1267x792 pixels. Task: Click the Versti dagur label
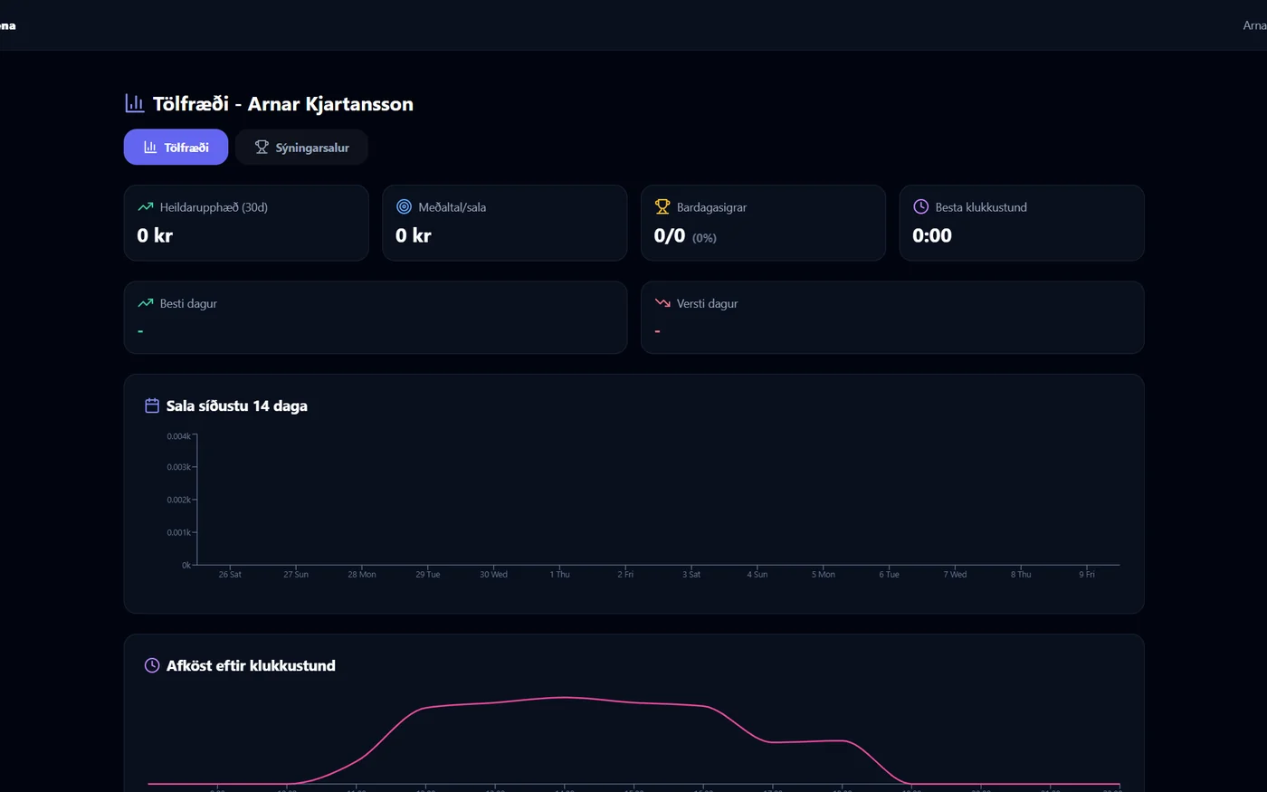[x=708, y=303]
